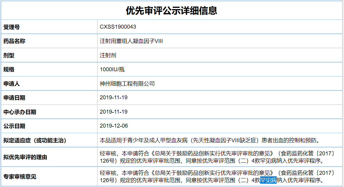Click the date value beside 中心承办日期
The image size is (344, 187).
[x=114, y=112]
